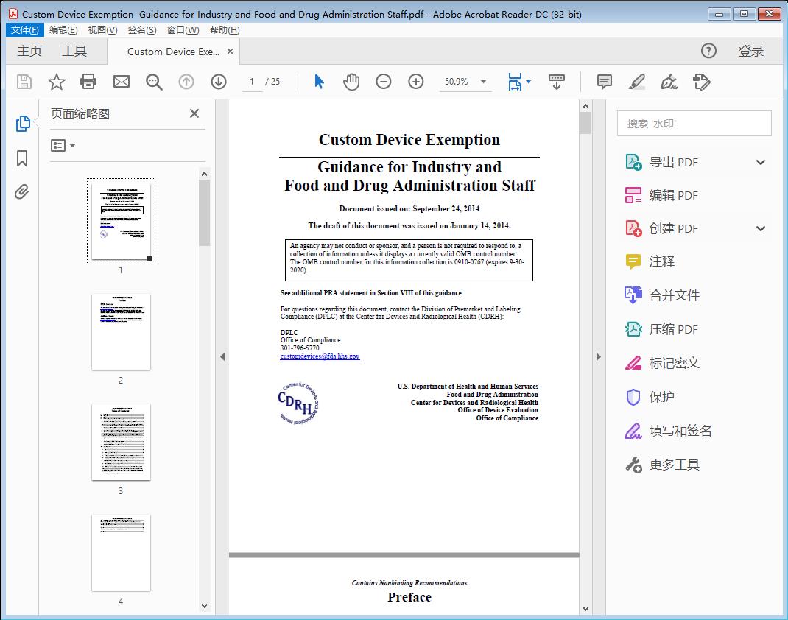Select the page 3 thumbnail
Viewport: 788px width, 620px height.
(x=121, y=442)
